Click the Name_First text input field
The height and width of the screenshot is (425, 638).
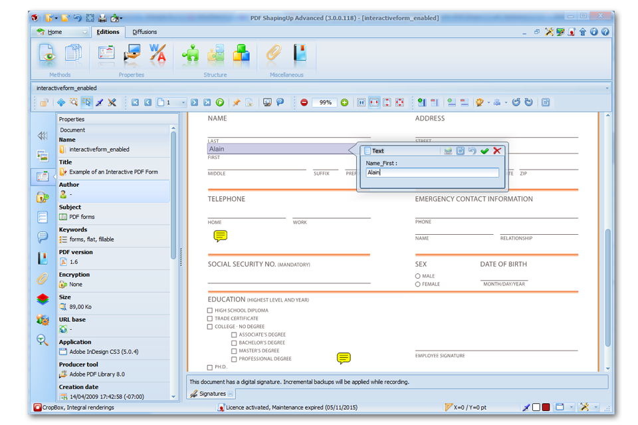coord(432,173)
